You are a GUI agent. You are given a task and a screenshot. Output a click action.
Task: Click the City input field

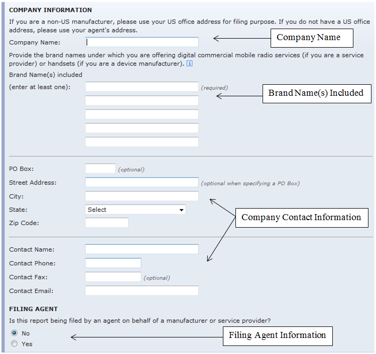[x=142, y=196]
